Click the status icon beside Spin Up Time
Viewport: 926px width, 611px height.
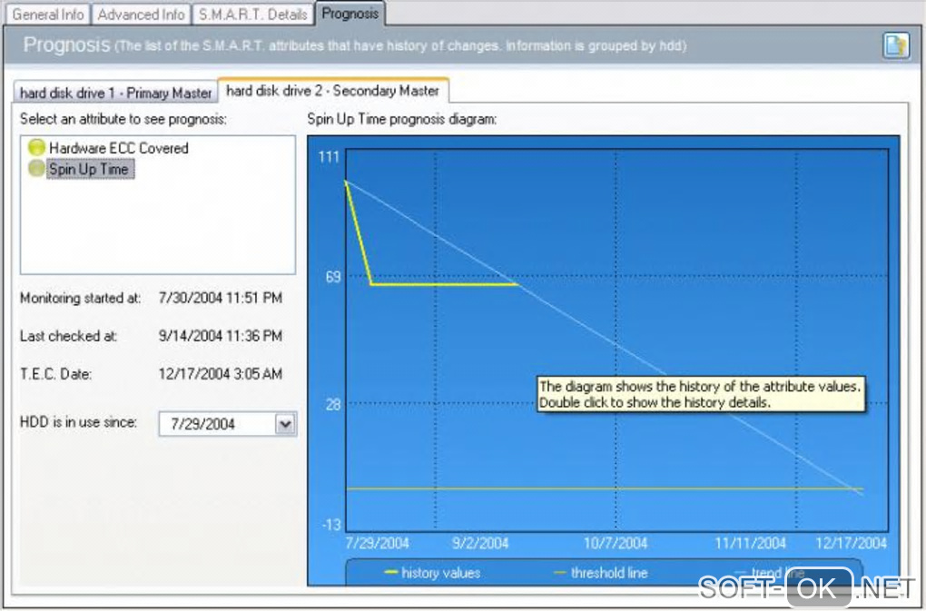(36, 169)
